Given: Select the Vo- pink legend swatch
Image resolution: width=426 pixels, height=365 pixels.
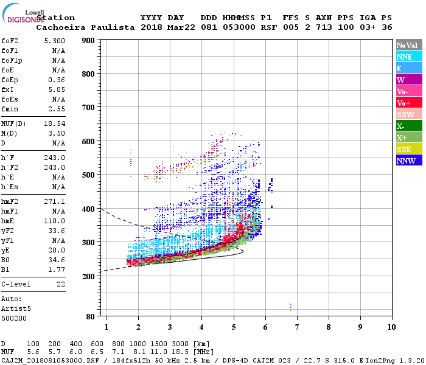Looking at the screenshot, I should pos(409,91).
